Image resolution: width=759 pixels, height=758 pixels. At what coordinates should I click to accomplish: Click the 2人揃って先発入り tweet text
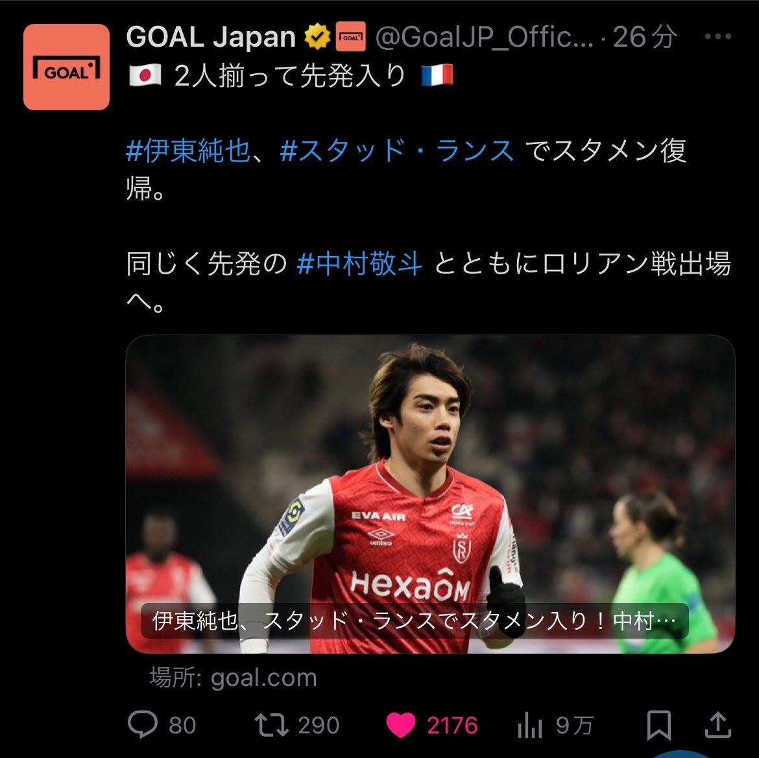click(x=289, y=77)
